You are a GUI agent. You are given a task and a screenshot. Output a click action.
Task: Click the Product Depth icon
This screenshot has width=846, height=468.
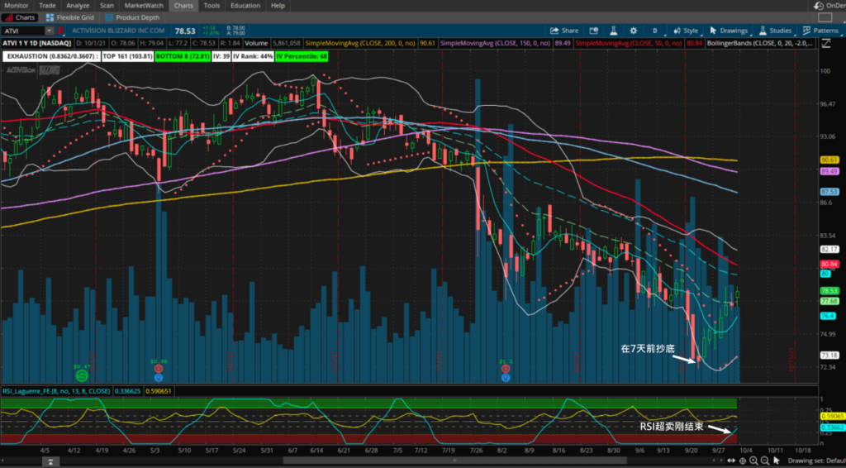pos(109,17)
